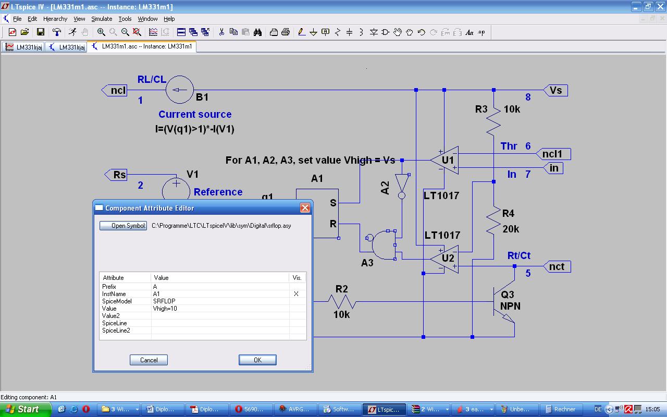
Task: Click the taskbar clock 15:05
Action: point(652,410)
